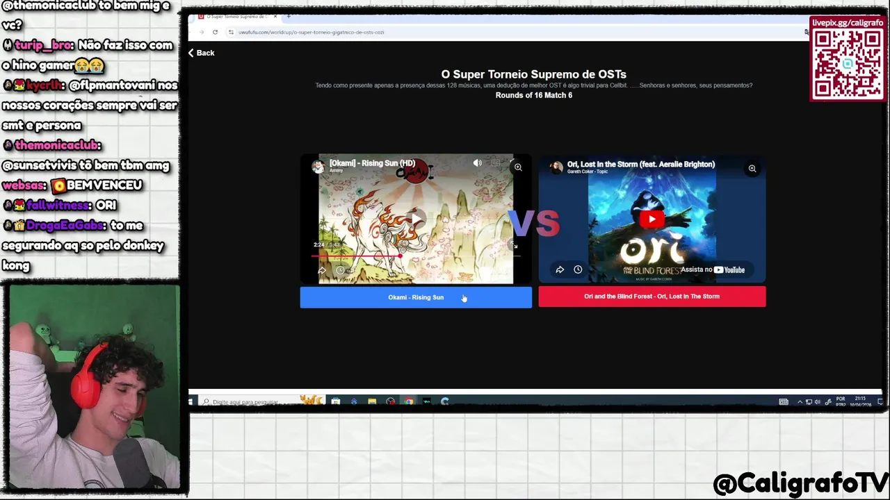Viewport: 890px width, 500px height.
Task: Share the Okami video
Action: [x=322, y=271]
